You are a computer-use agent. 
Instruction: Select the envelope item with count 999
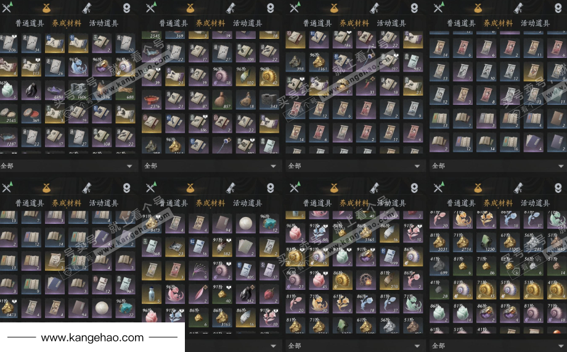tap(390, 256)
